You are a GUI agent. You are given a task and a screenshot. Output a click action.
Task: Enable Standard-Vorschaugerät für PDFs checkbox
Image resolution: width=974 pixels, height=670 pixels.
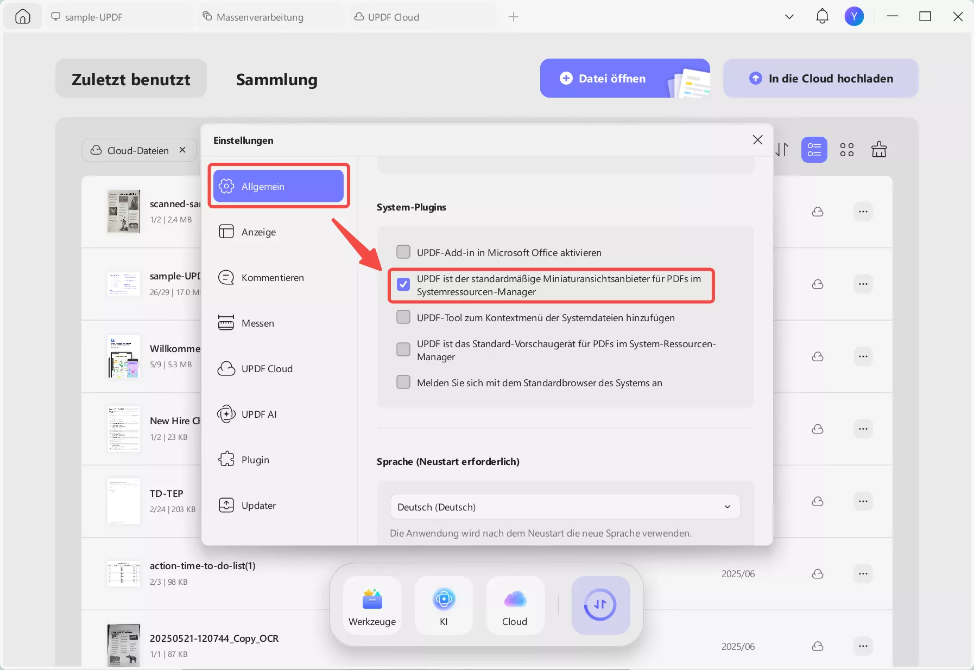click(403, 349)
